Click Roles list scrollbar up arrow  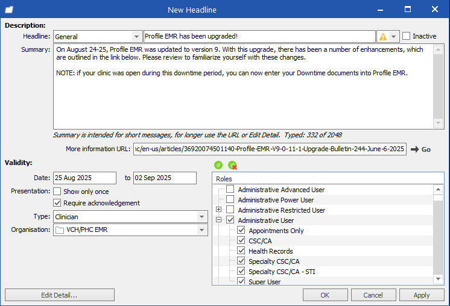438,189
